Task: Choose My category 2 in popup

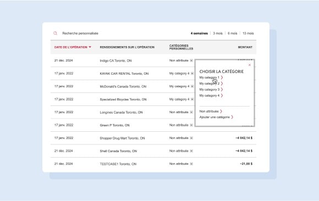Action: click(210, 83)
